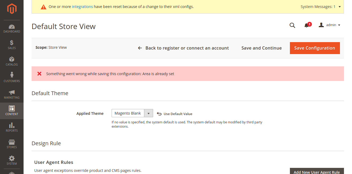Click Add New User Agent Rule button

point(317,171)
